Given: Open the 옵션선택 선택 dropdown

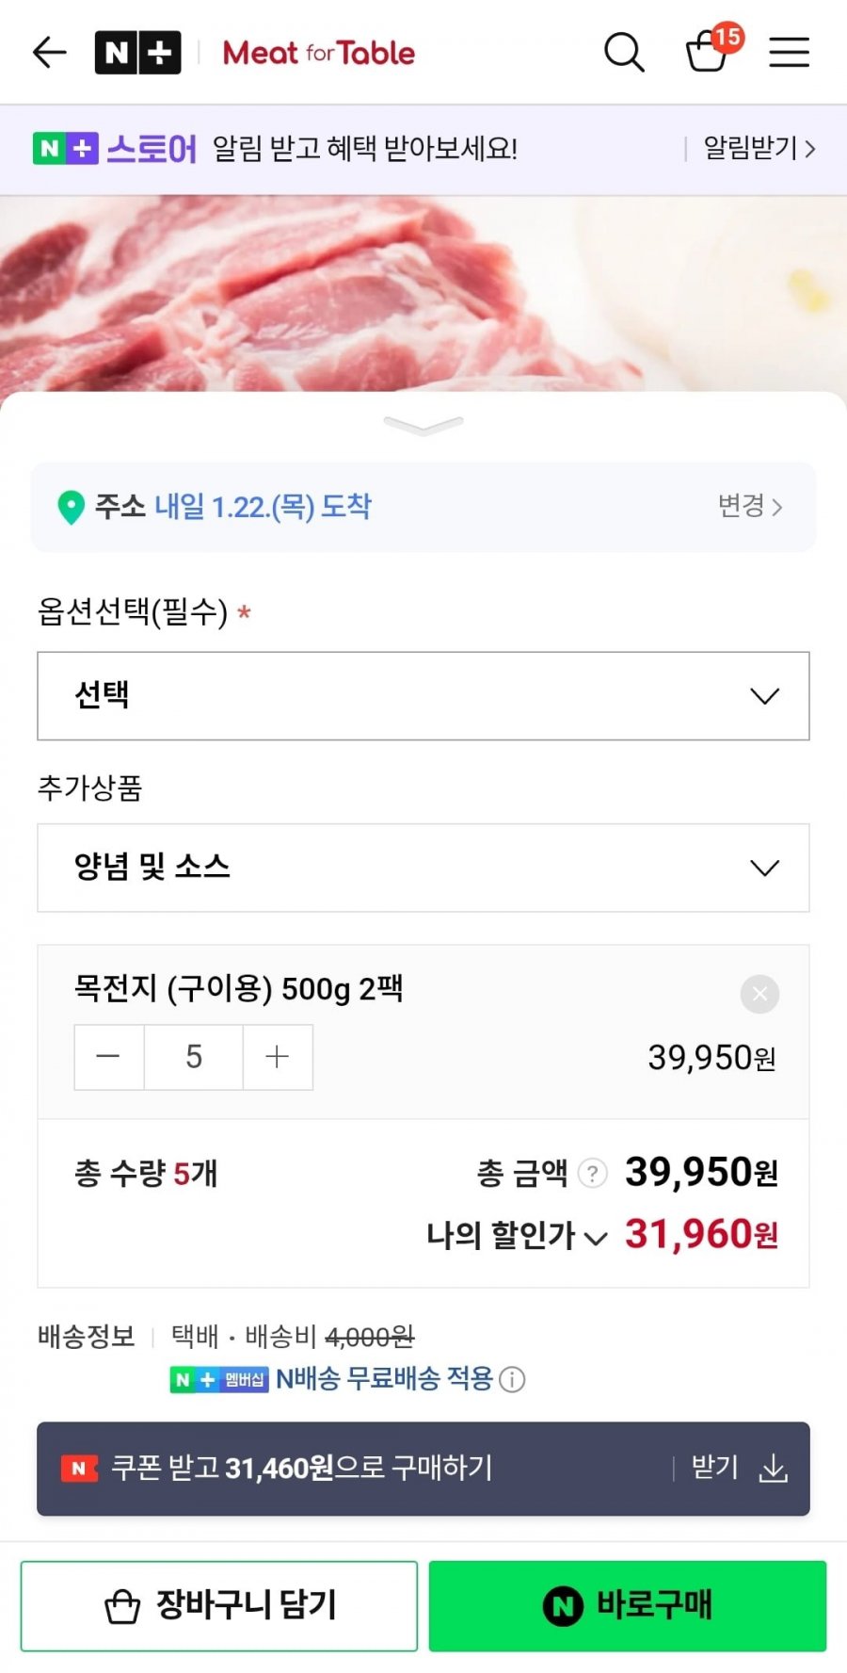Looking at the screenshot, I should point(423,696).
